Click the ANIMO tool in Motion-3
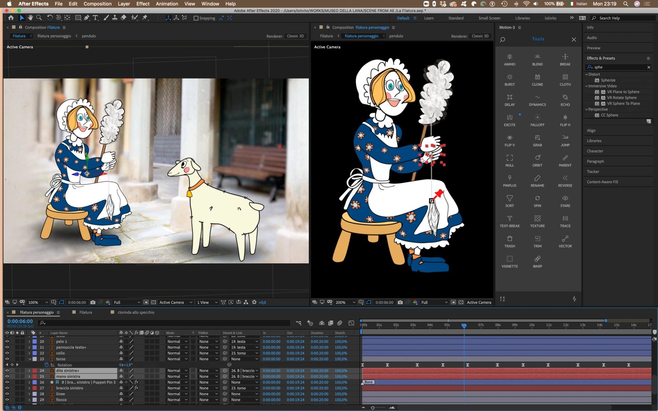658x411 pixels. pyautogui.click(x=510, y=60)
